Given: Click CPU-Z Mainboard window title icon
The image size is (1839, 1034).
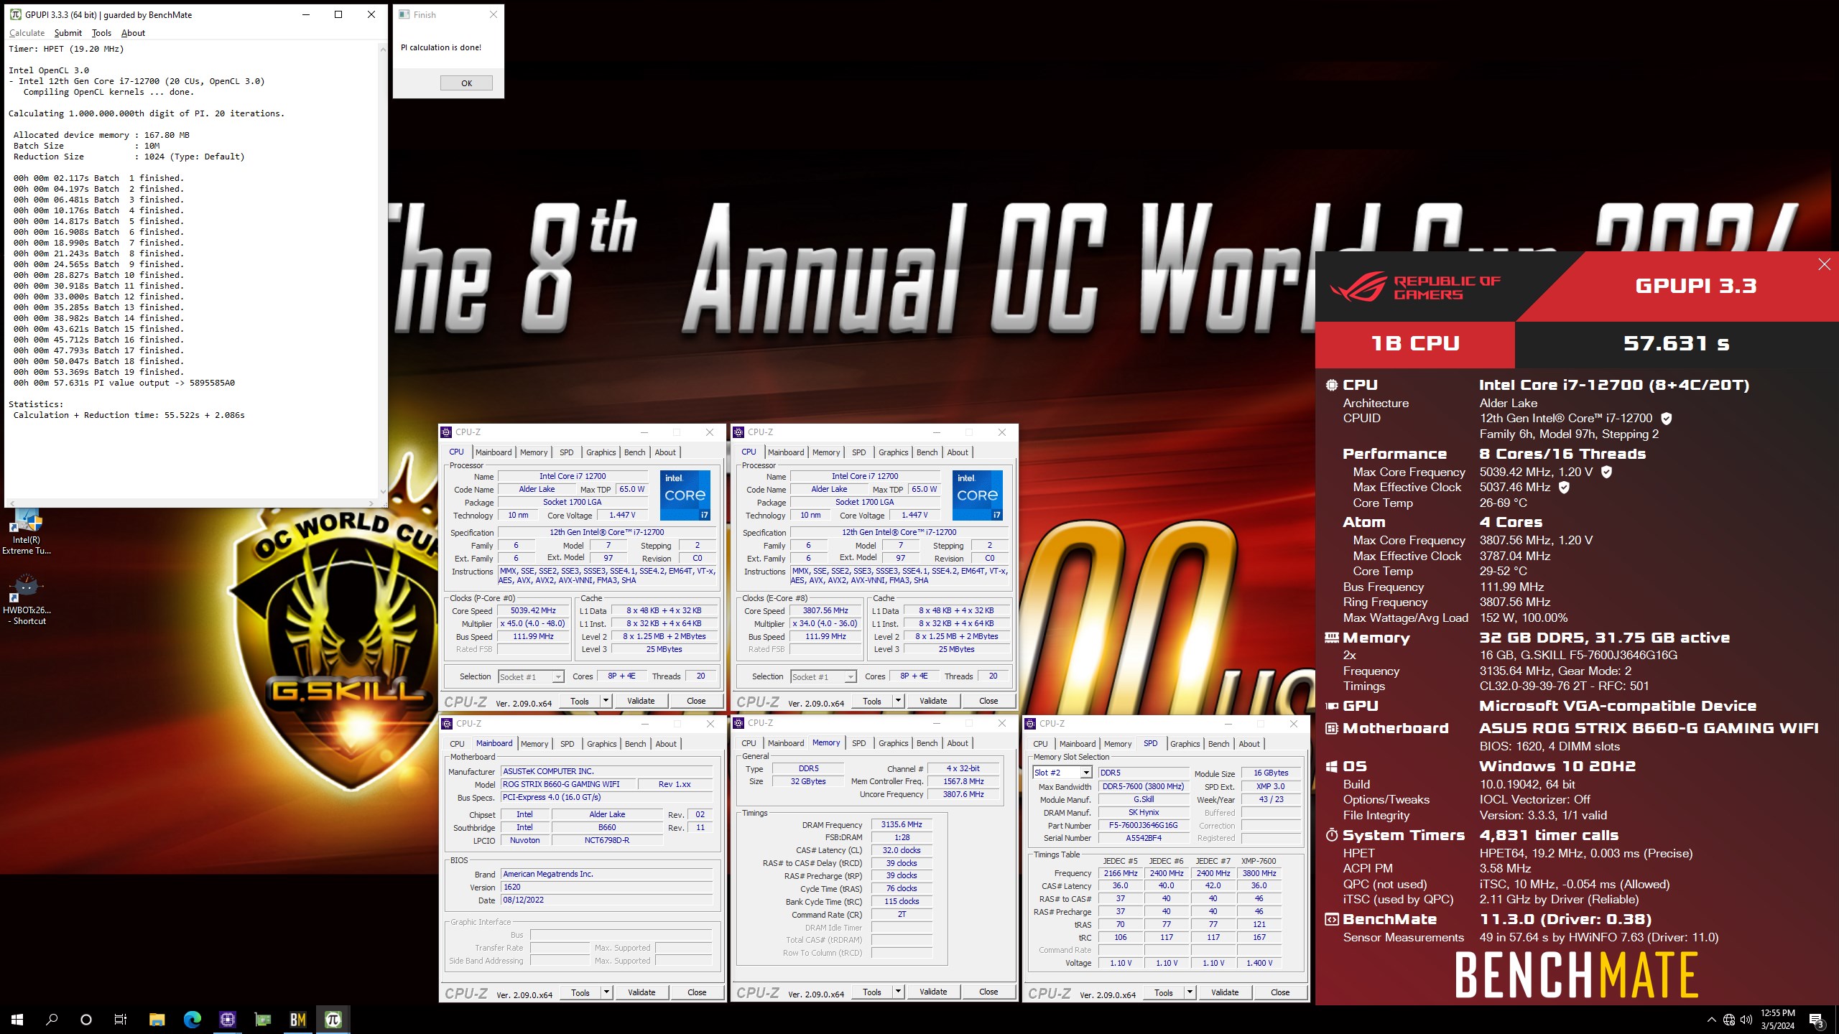Looking at the screenshot, I should (x=447, y=723).
